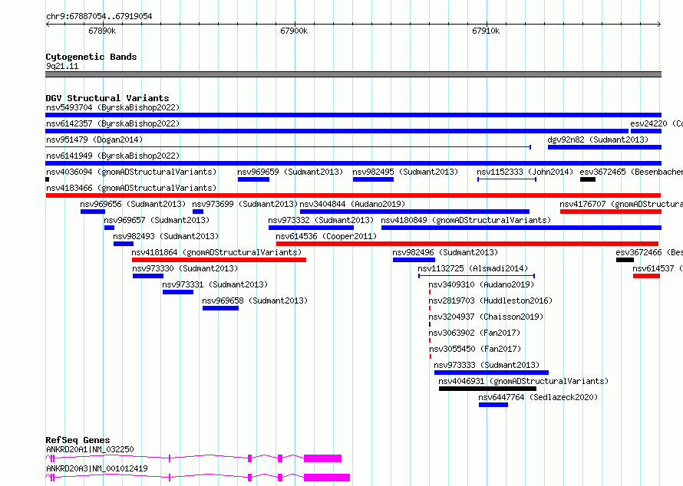Click the 9q21.11 cytogenetic band bar
683x486 pixels.
tap(353, 74)
